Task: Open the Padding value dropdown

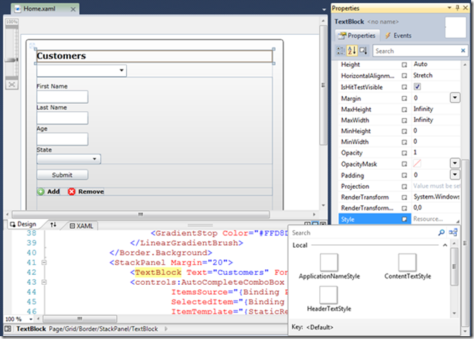Action: point(455,174)
